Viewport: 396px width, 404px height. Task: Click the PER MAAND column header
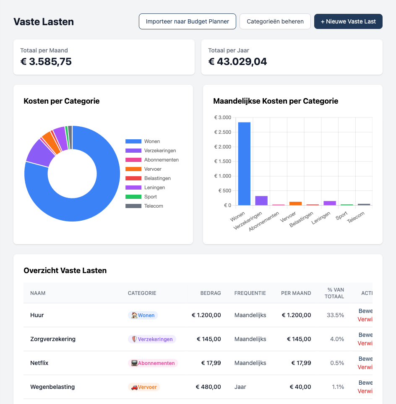pyautogui.click(x=296, y=293)
